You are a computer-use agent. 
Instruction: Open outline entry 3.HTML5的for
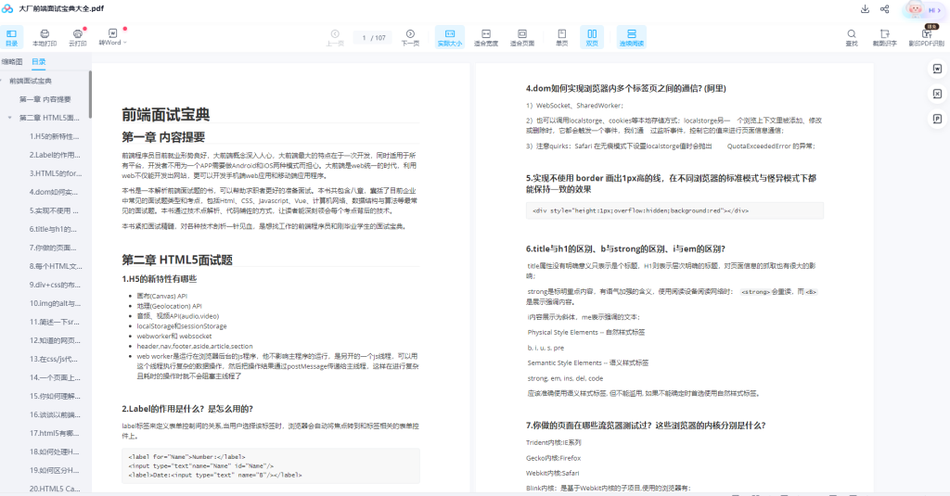pos(55,173)
